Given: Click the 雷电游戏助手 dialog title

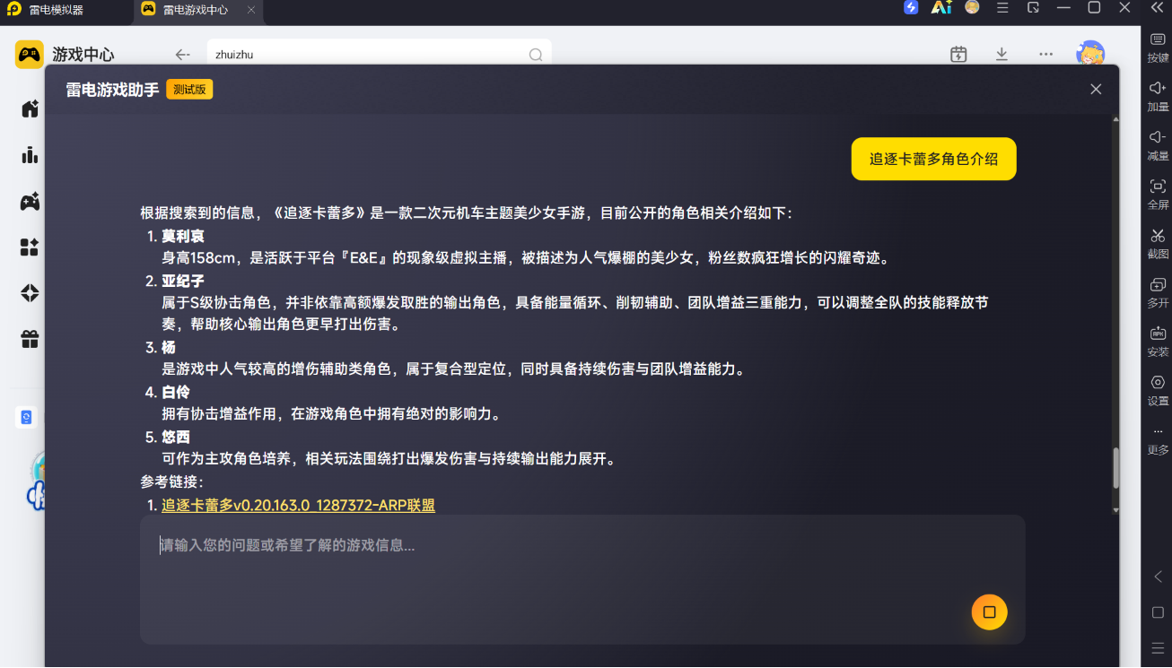Looking at the screenshot, I should point(112,90).
